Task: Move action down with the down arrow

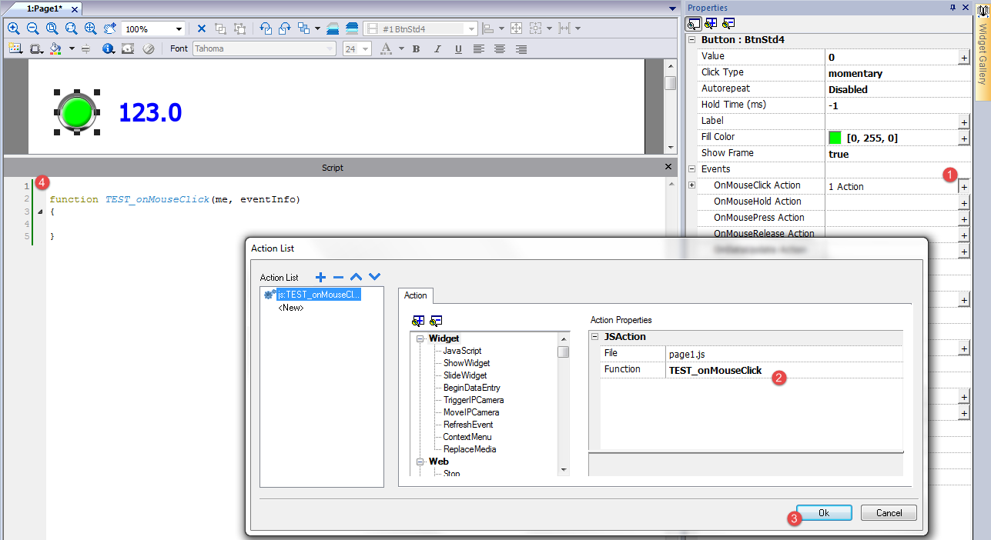Action: pos(374,277)
